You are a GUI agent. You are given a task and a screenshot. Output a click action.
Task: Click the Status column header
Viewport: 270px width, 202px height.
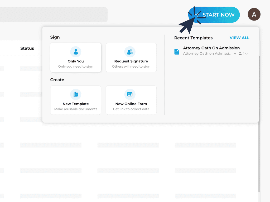point(27,48)
